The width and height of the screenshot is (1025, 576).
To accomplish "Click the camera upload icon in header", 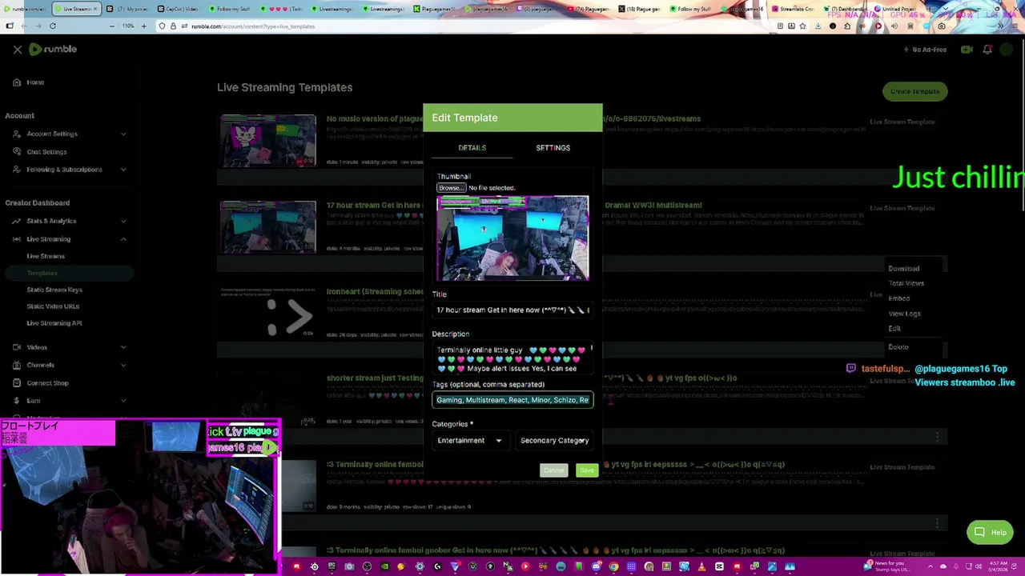I will click(967, 50).
